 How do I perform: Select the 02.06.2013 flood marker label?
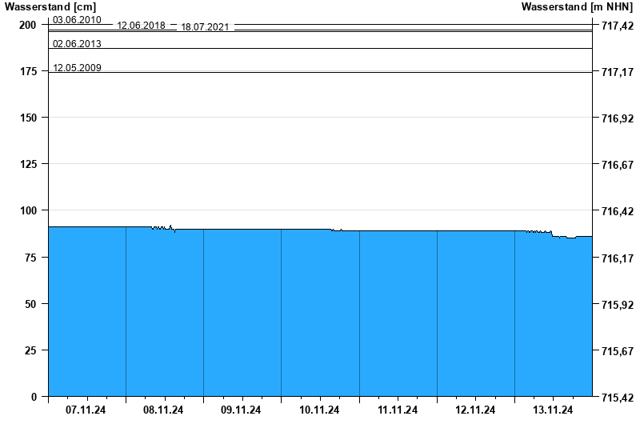pos(77,43)
